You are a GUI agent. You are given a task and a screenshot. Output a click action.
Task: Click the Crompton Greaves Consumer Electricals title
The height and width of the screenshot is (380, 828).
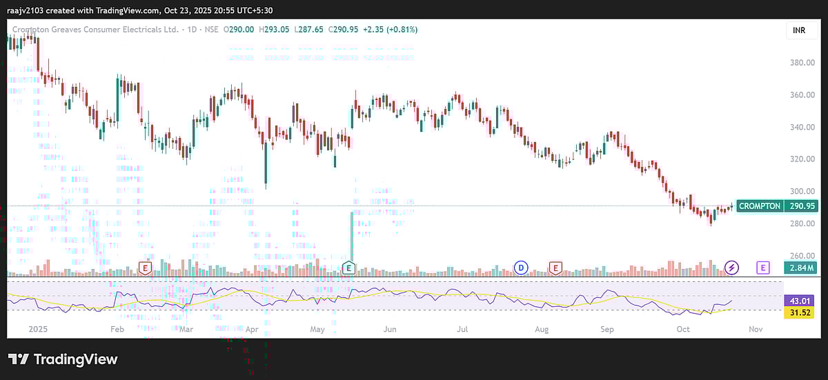pyautogui.click(x=94, y=30)
